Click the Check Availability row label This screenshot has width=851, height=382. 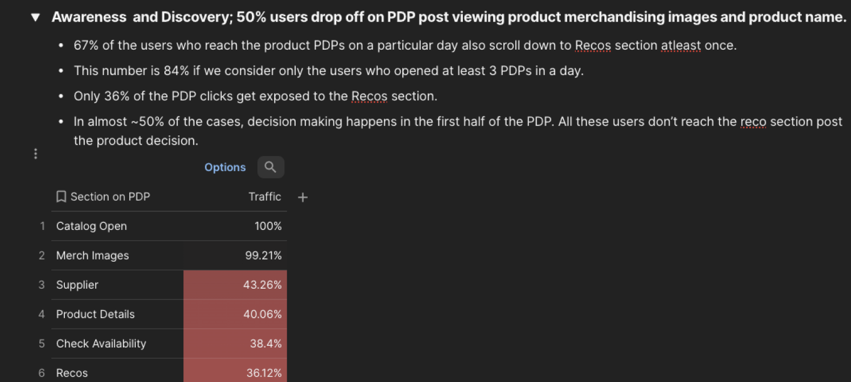click(101, 344)
